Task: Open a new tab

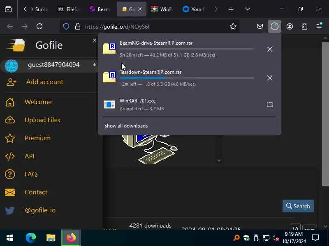Action: click(231, 9)
